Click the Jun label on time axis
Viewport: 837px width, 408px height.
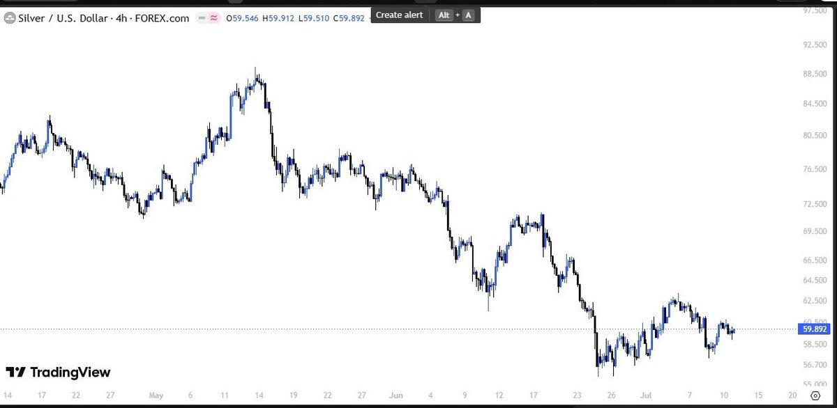coord(395,395)
